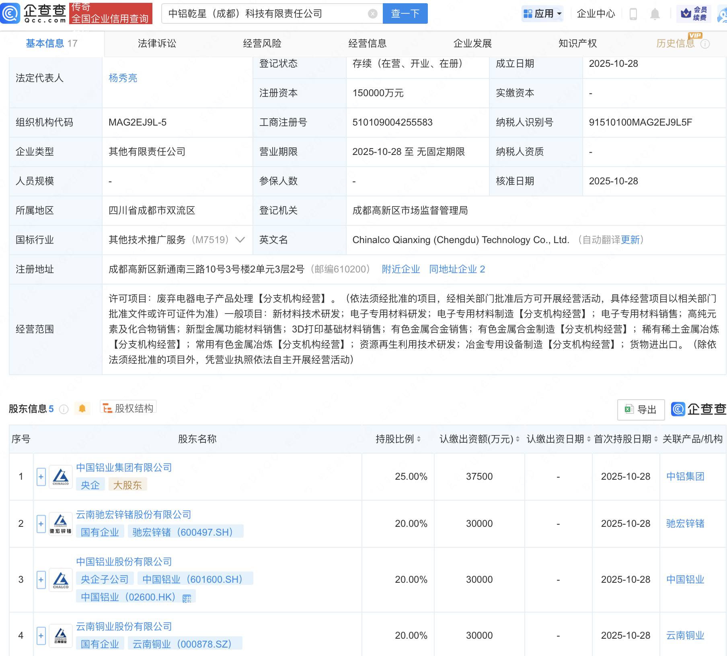This screenshot has height=656, width=727.
Task: Expand 中国铝业集团有限公司 shareholder row
Action: (41, 477)
